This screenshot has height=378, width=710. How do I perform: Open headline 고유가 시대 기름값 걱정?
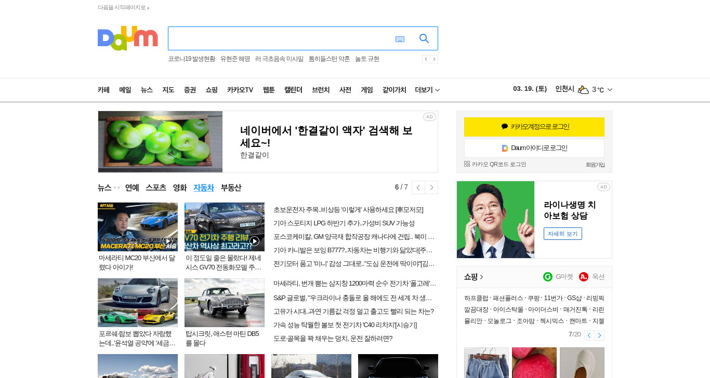point(353,312)
